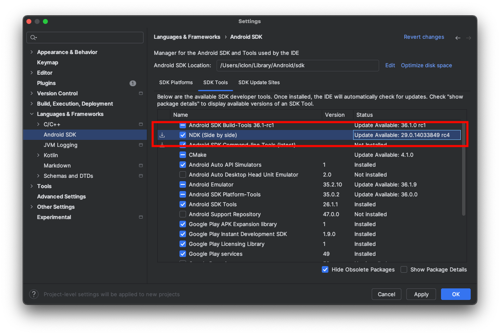The height and width of the screenshot is (335, 500).
Task: Uncheck Google Play Instant Development SDK
Action: [183, 234]
